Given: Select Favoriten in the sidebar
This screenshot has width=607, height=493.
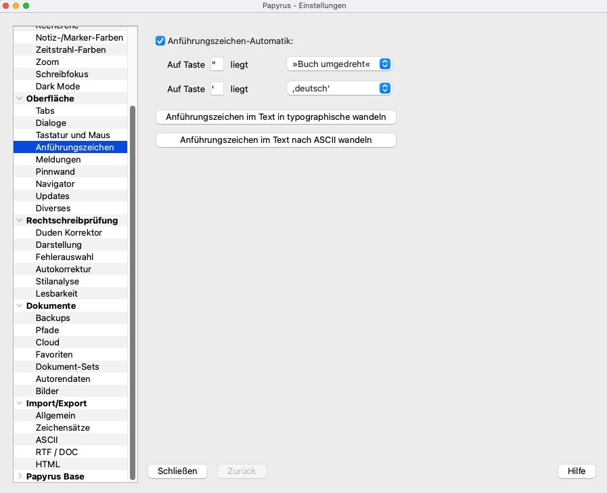Looking at the screenshot, I should point(70,355).
